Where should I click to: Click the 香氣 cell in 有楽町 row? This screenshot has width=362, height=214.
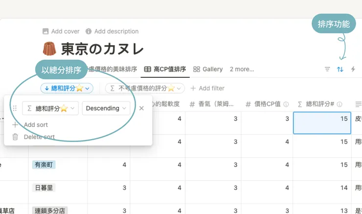coord(213,169)
